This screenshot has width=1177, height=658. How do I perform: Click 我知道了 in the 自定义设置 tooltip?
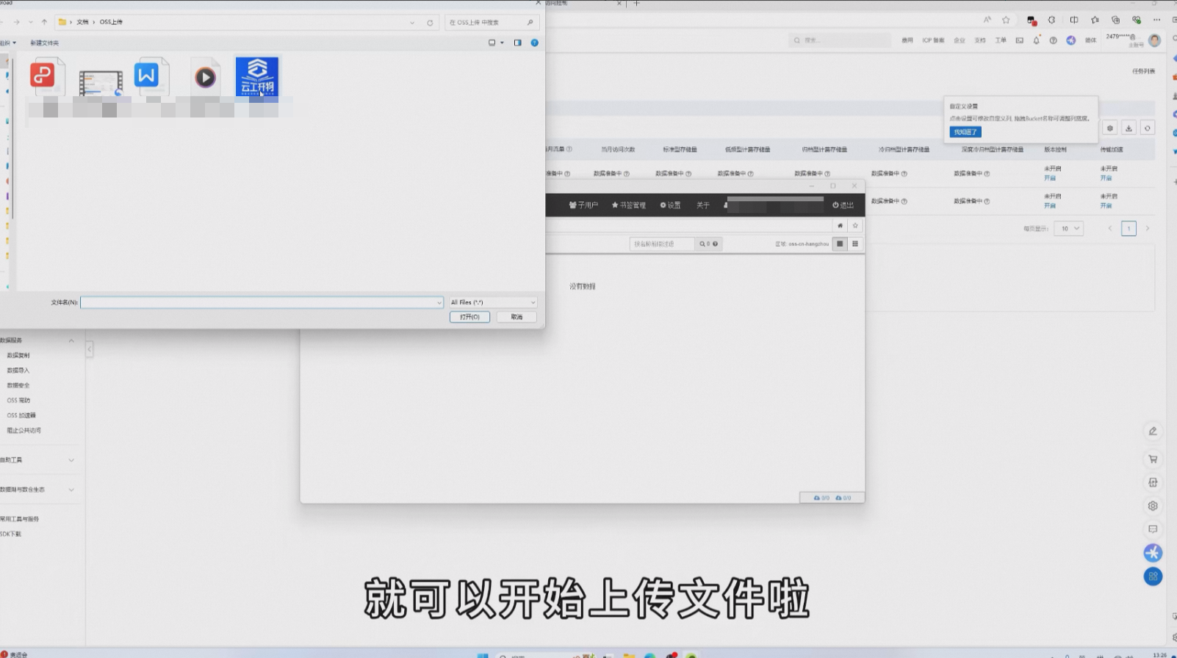965,132
